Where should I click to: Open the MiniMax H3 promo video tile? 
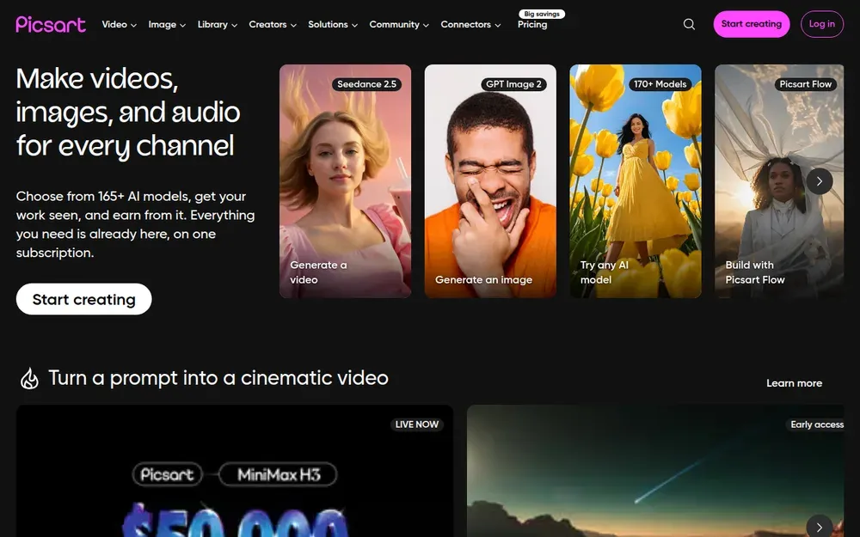tap(235, 471)
